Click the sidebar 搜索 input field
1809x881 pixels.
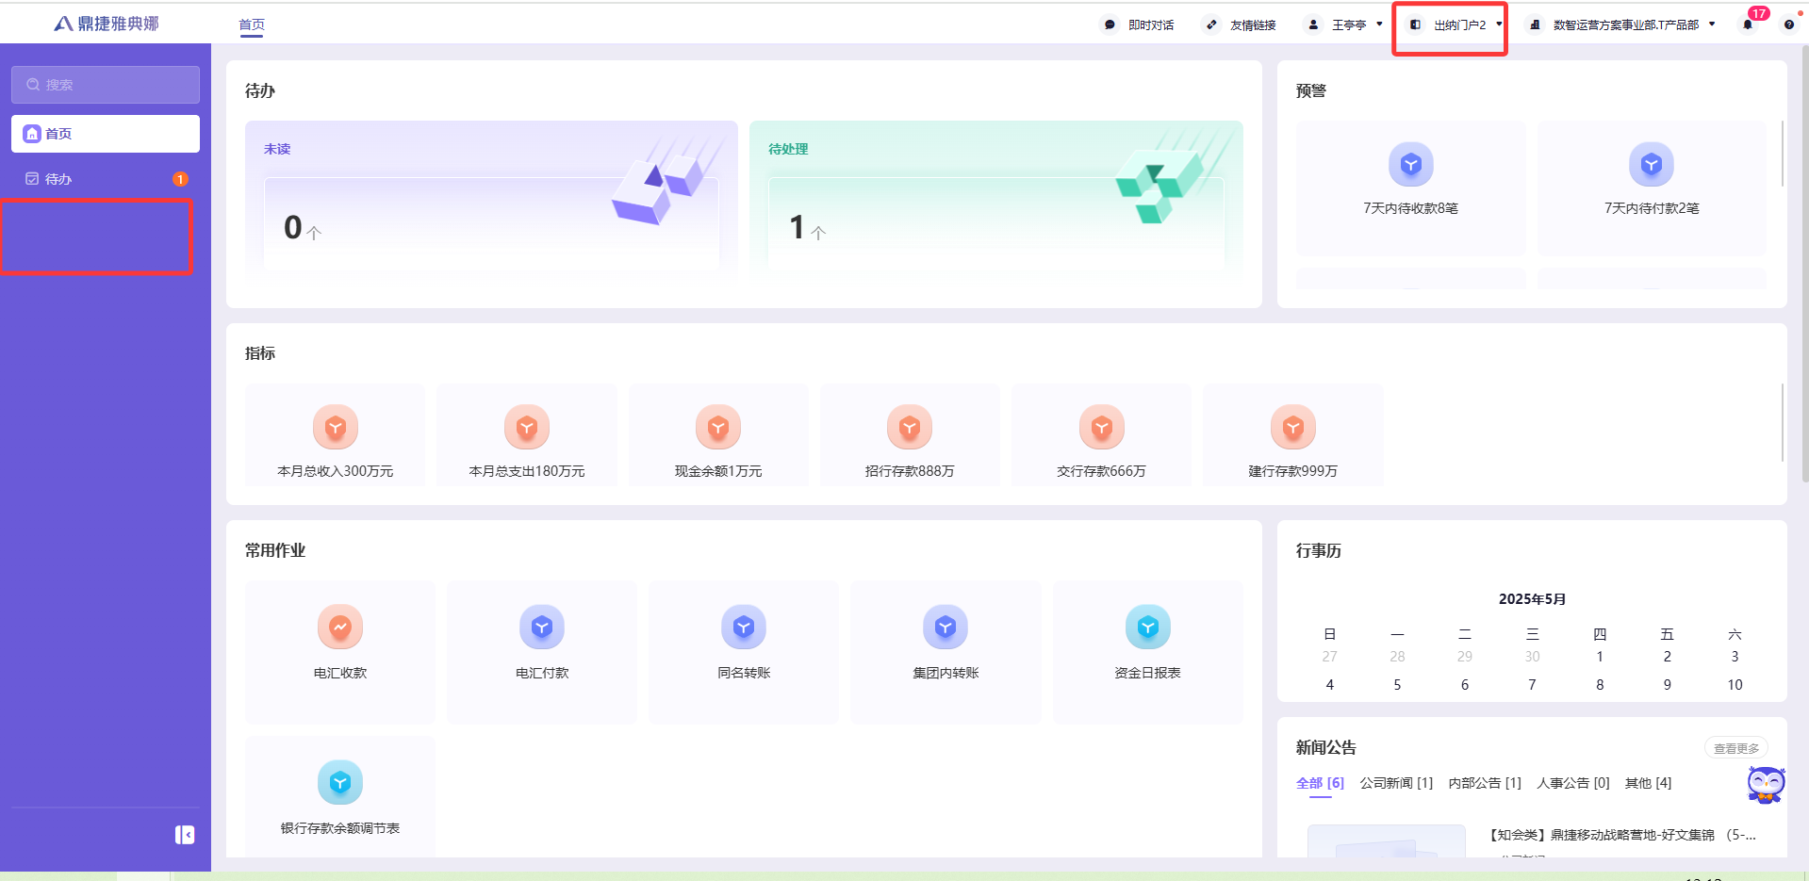[106, 85]
